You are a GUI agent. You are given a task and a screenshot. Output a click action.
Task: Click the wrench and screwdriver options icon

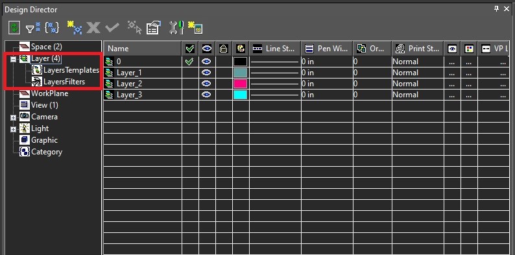click(x=176, y=28)
